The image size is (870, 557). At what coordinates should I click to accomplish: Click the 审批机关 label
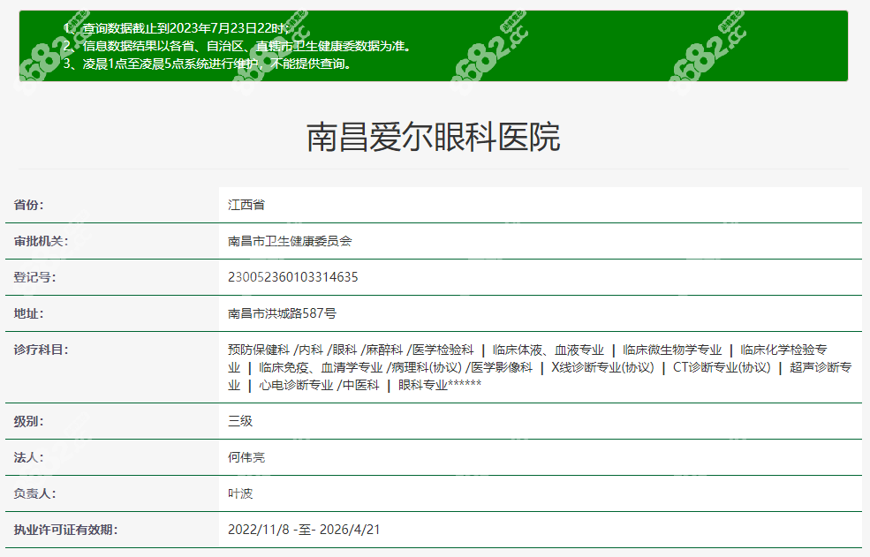coord(41,241)
